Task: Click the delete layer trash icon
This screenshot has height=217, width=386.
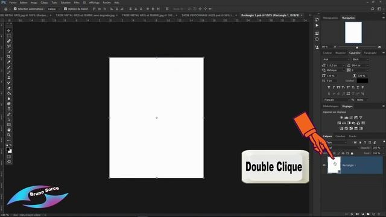Action: click(x=379, y=215)
